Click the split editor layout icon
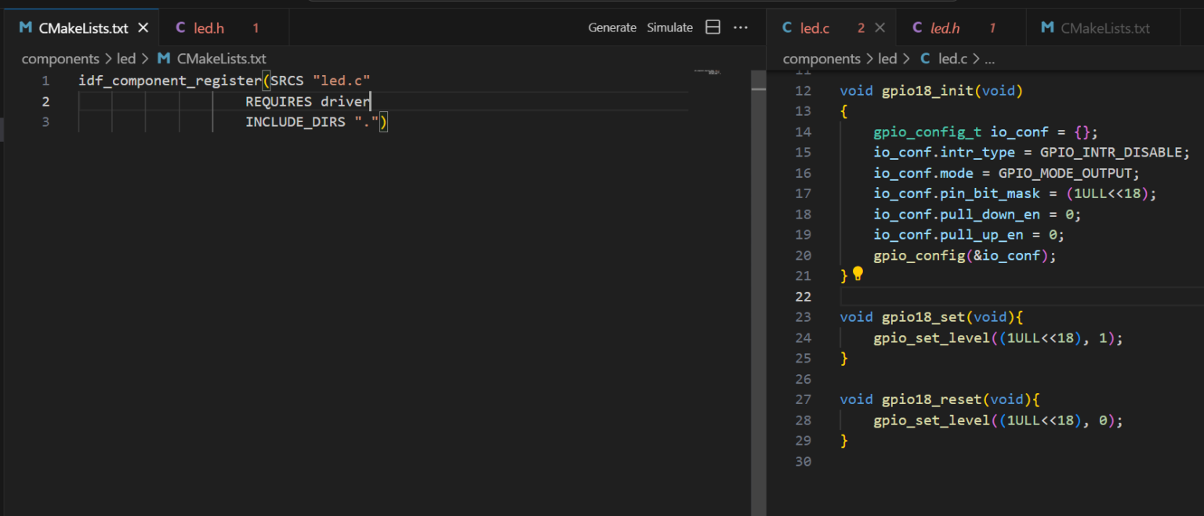1204x516 pixels. pos(713,27)
